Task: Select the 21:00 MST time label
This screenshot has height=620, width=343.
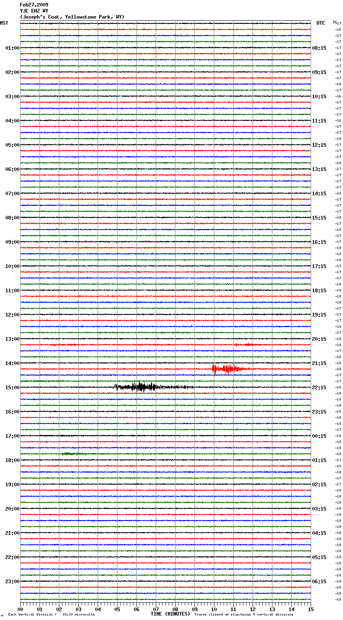Action: (x=13, y=533)
